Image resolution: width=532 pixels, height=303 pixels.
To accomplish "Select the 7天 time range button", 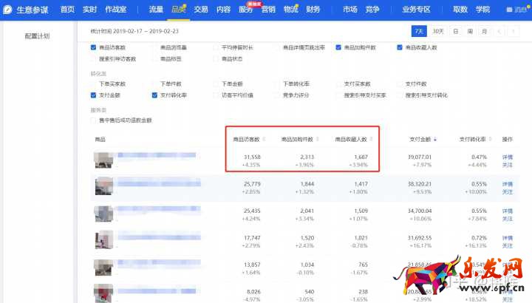I will [x=419, y=31].
